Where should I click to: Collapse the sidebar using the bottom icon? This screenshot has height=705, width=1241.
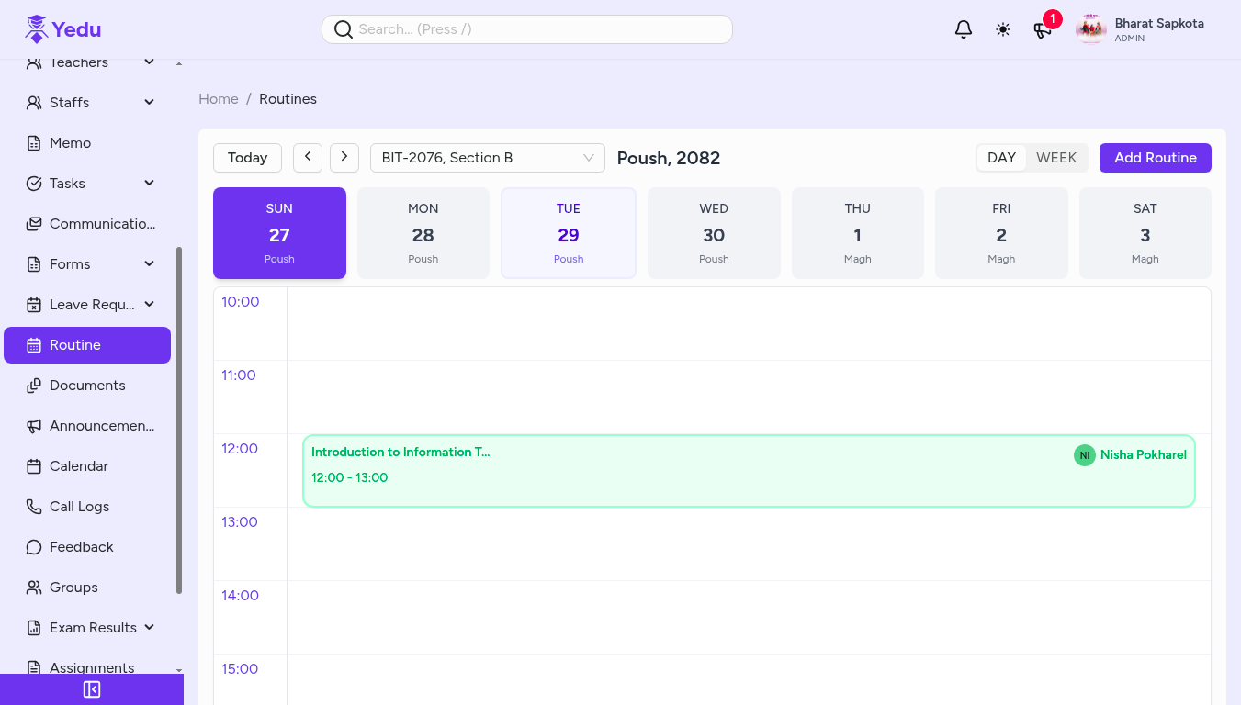[91, 688]
